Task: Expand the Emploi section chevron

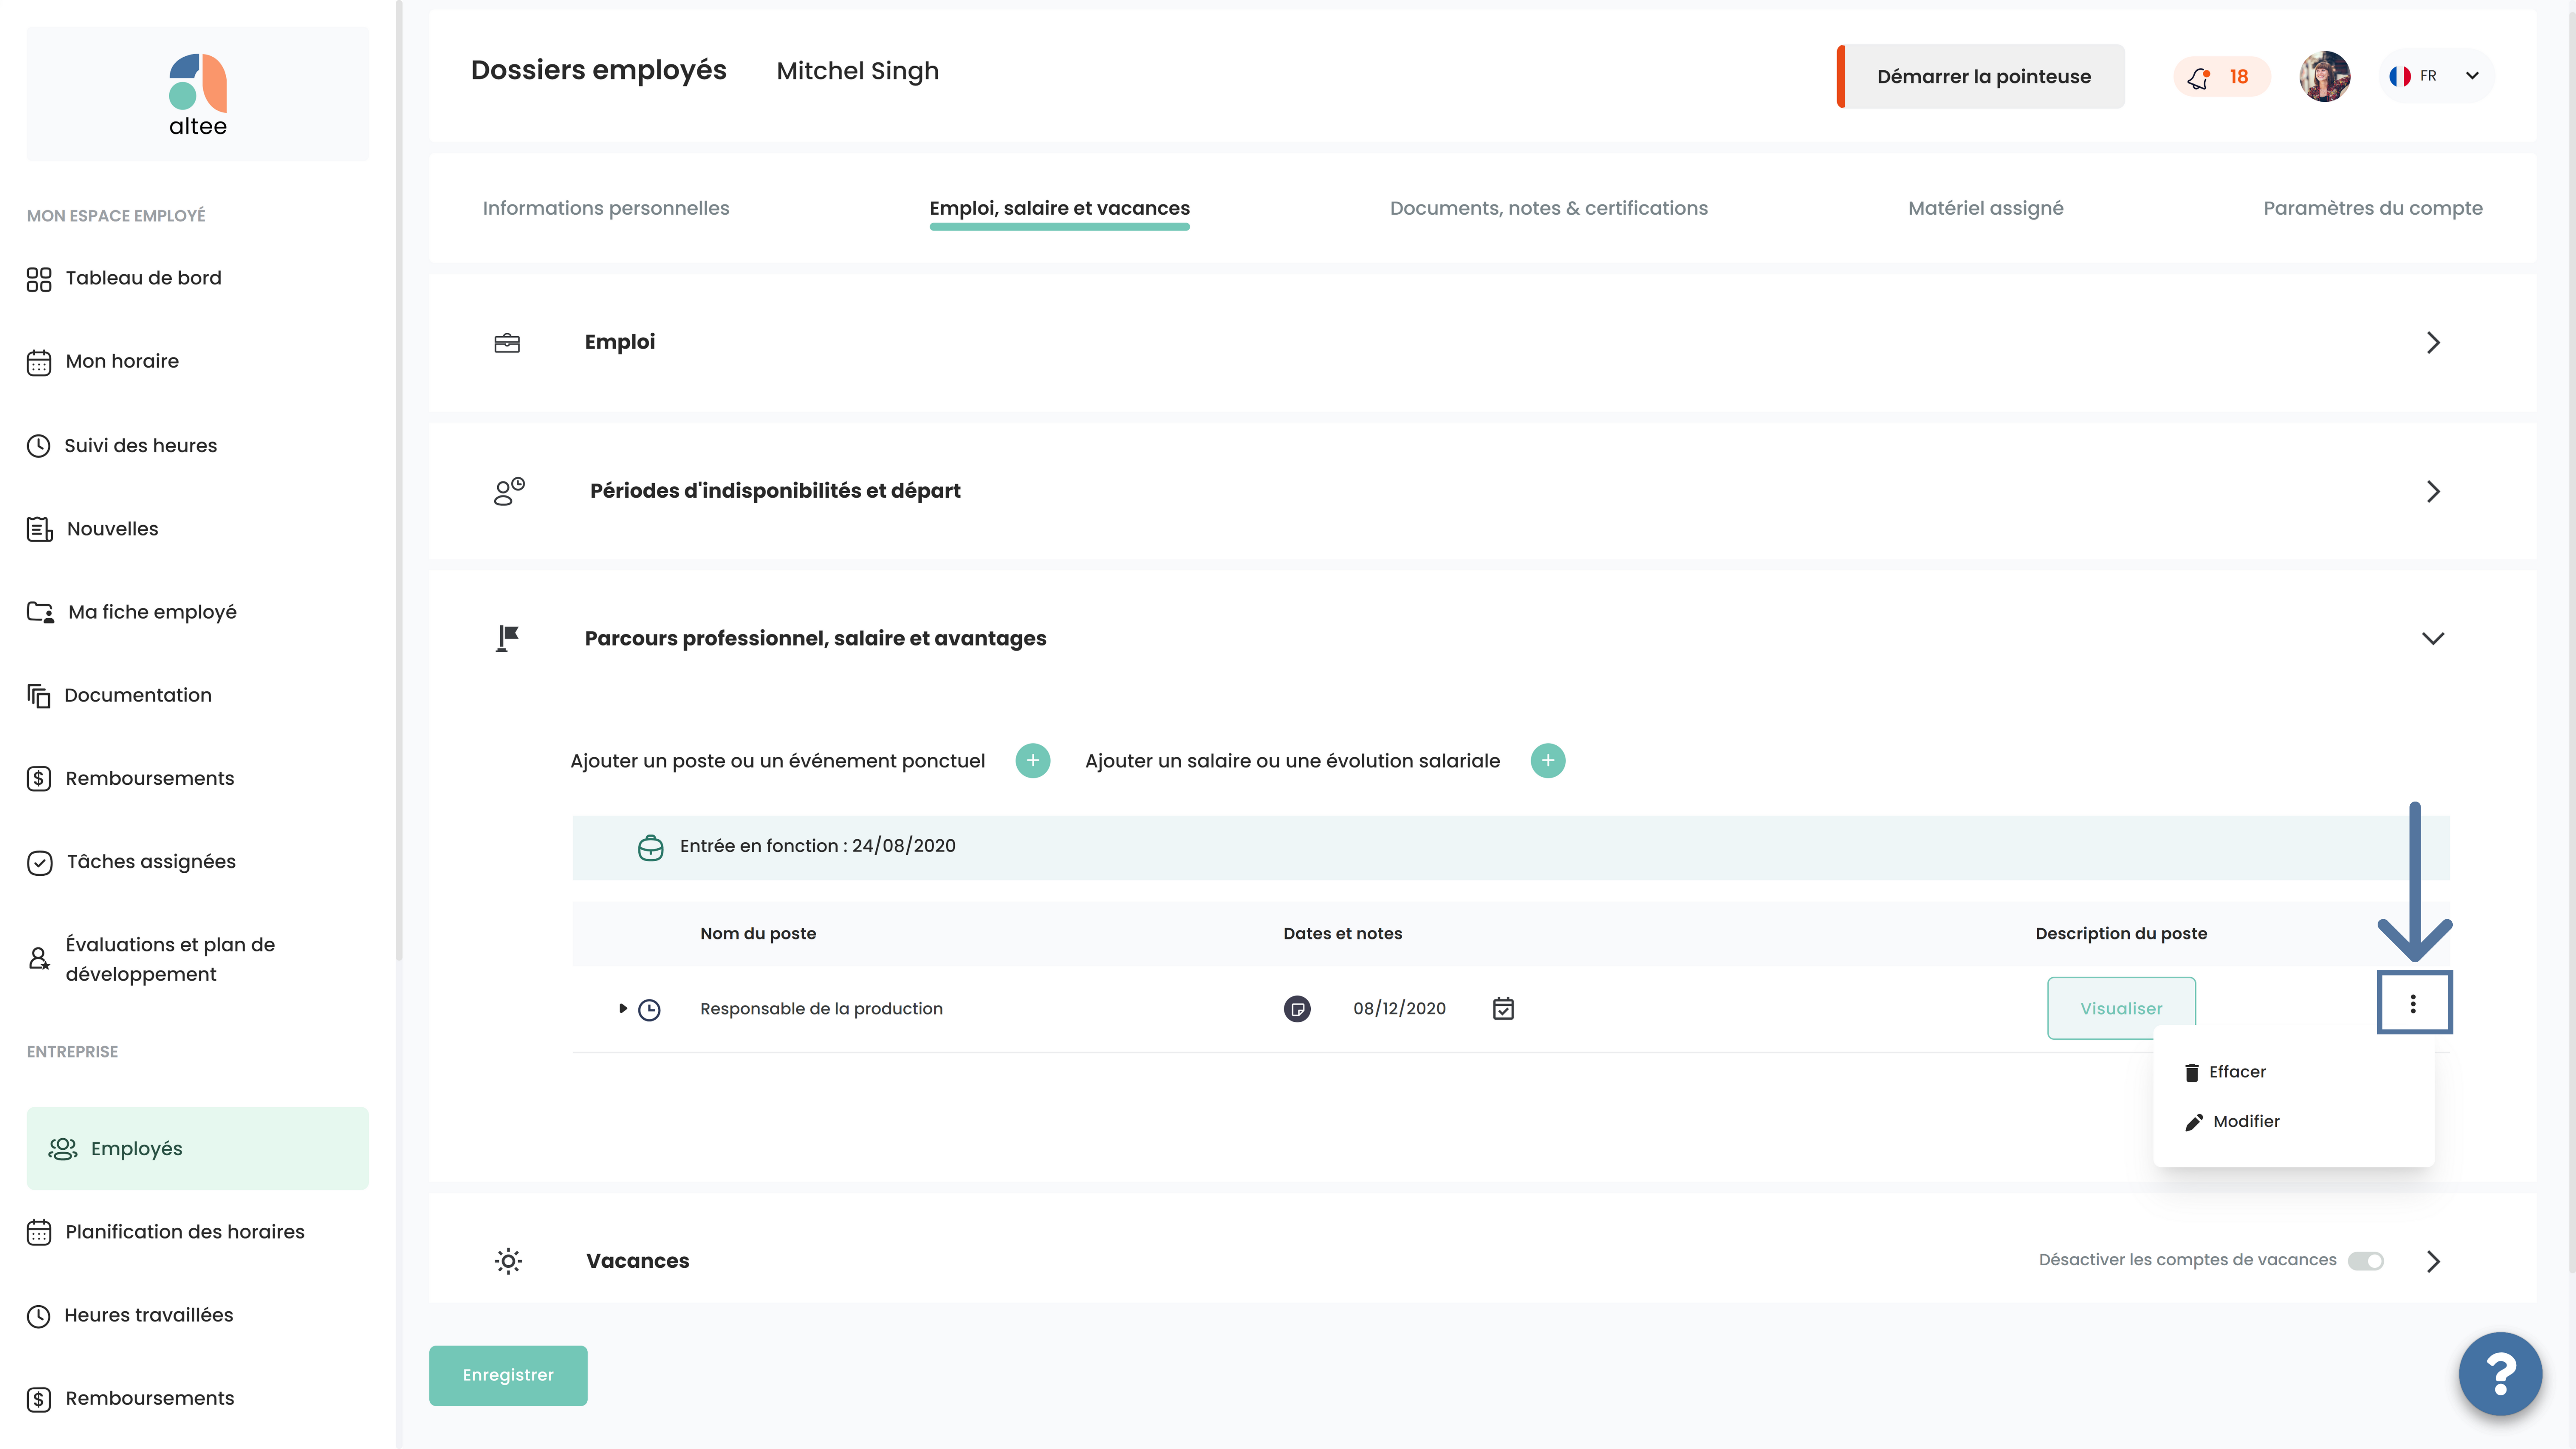Action: pyautogui.click(x=2433, y=343)
